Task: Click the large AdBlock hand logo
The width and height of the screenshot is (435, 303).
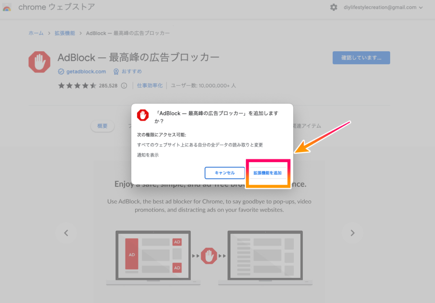Action: coord(40,62)
